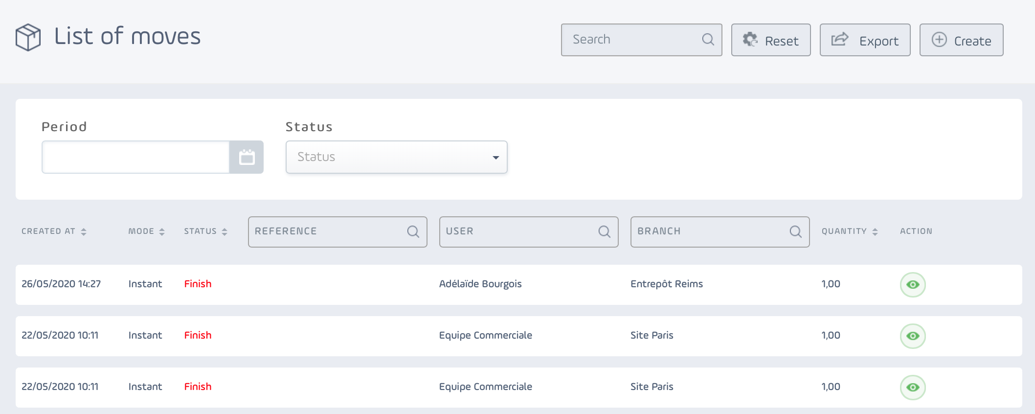Screen dimensions: 1035x414
Task: Click the Entrepôt Reims branch cell
Action: click(667, 284)
